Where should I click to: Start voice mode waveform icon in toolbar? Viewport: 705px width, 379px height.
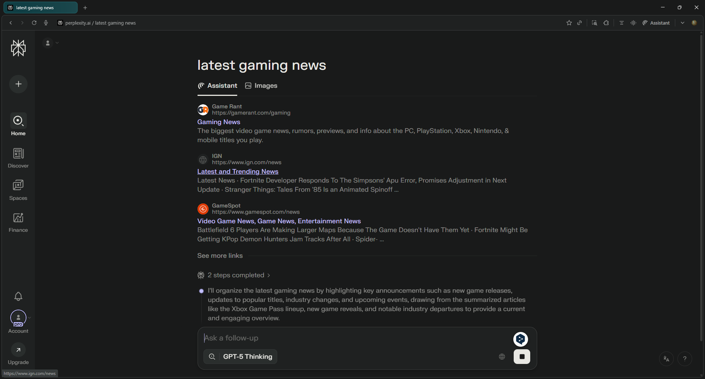pos(633,23)
